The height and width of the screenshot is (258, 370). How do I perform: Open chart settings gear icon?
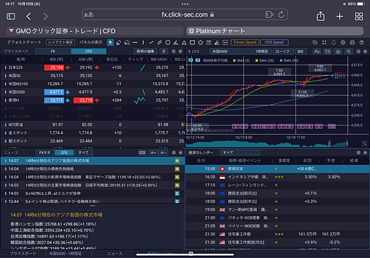click(x=343, y=42)
